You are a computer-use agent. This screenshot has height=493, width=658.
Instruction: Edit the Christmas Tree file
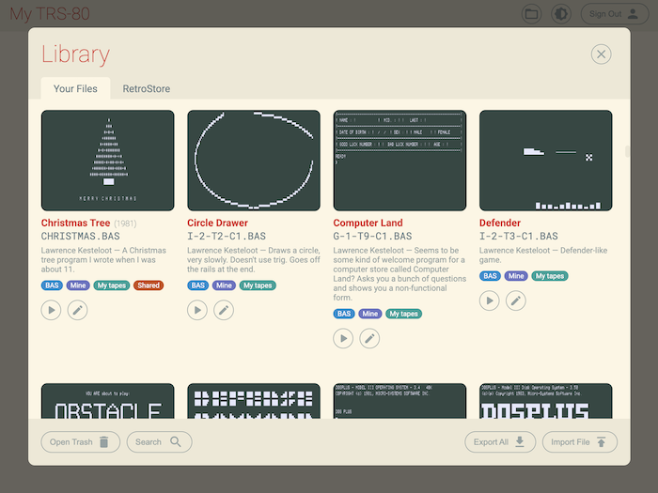click(x=78, y=310)
